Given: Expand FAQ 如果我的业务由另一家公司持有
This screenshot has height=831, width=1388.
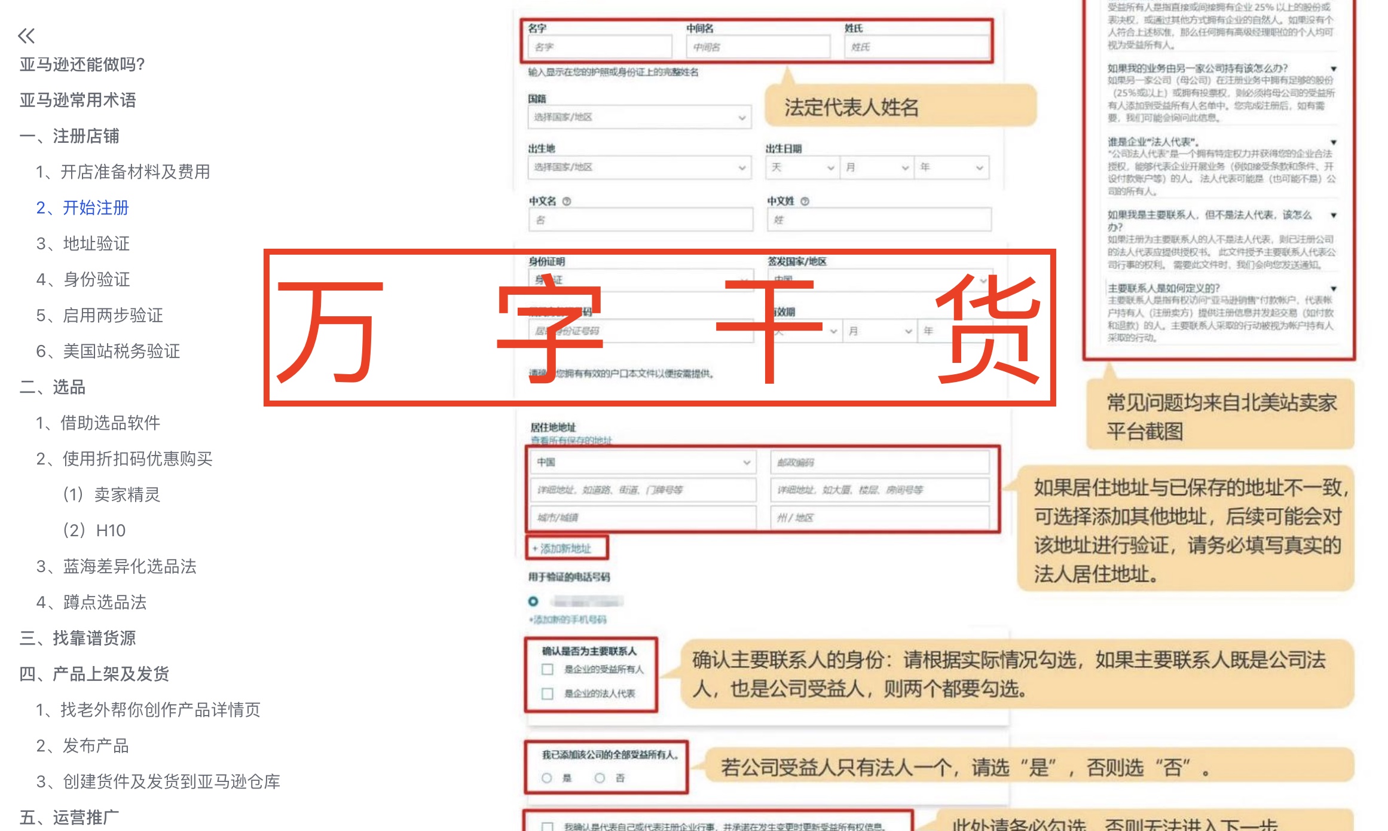Looking at the screenshot, I should click(1333, 69).
